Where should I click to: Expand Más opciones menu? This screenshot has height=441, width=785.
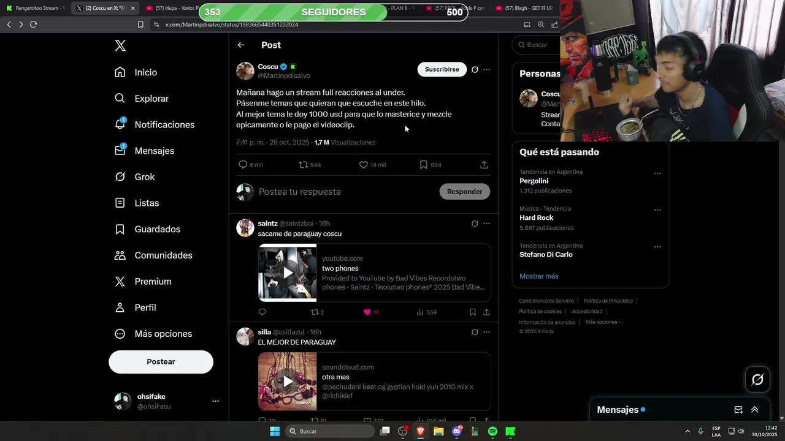(x=153, y=334)
